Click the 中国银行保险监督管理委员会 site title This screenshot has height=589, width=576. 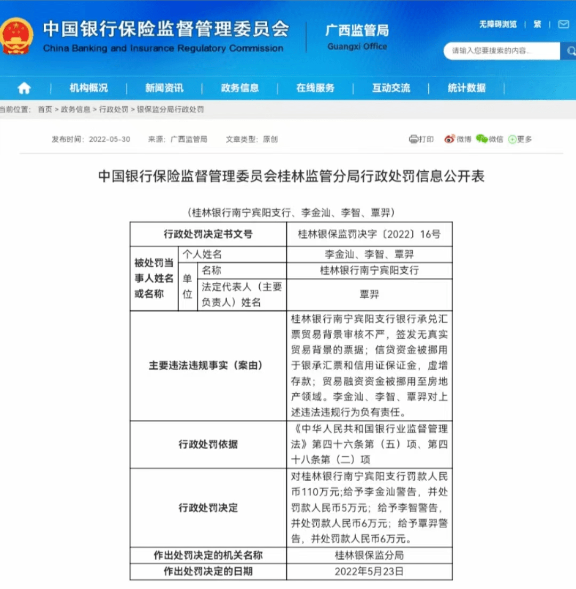[x=166, y=29]
